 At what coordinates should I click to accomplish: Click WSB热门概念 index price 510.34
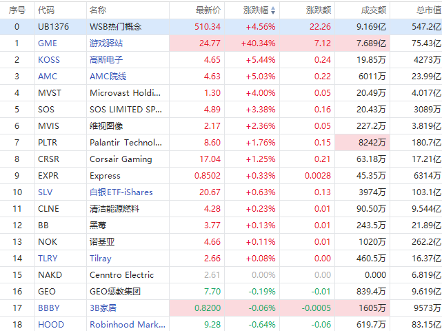point(208,27)
